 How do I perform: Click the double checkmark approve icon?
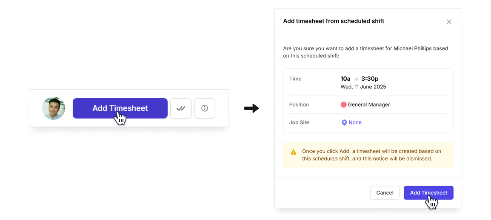coord(181,108)
